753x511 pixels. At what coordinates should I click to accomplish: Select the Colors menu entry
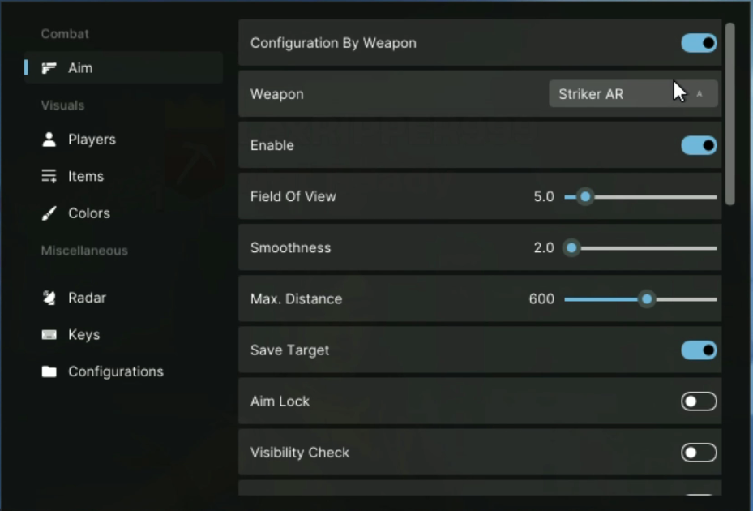click(88, 213)
